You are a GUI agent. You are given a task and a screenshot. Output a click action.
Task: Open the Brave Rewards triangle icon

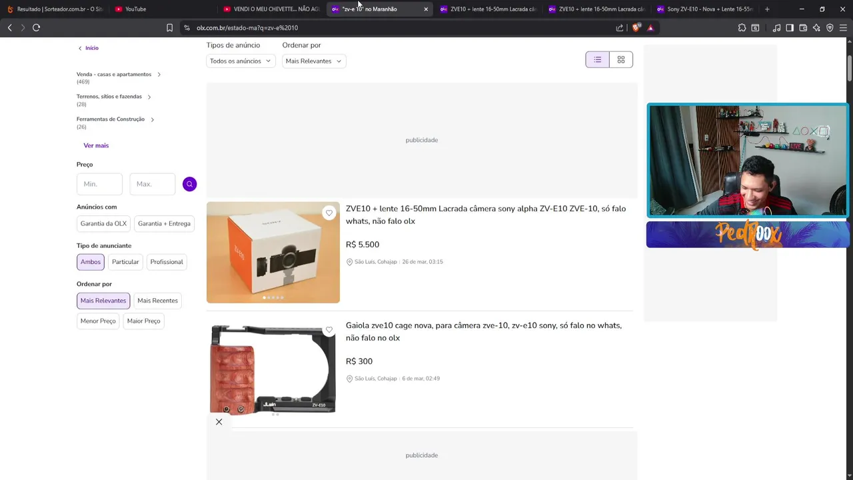click(650, 27)
